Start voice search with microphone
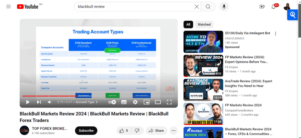The width and height of the screenshot is (301, 138). point(224,7)
